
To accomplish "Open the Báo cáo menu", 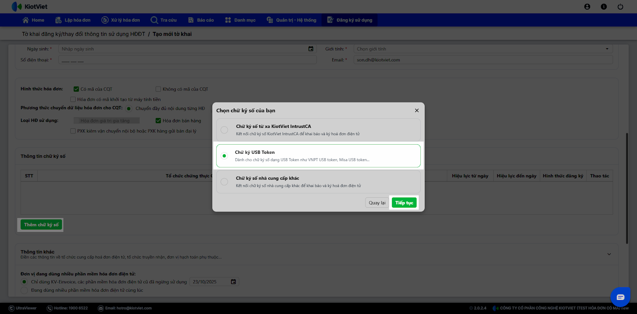I will [201, 20].
